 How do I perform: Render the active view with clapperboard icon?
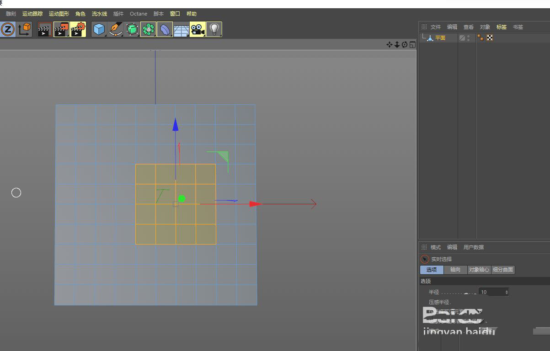tap(45, 30)
